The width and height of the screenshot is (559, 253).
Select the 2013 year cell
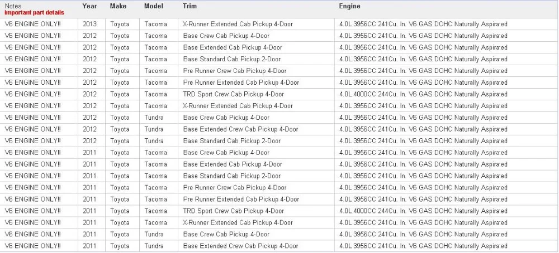tap(89, 24)
